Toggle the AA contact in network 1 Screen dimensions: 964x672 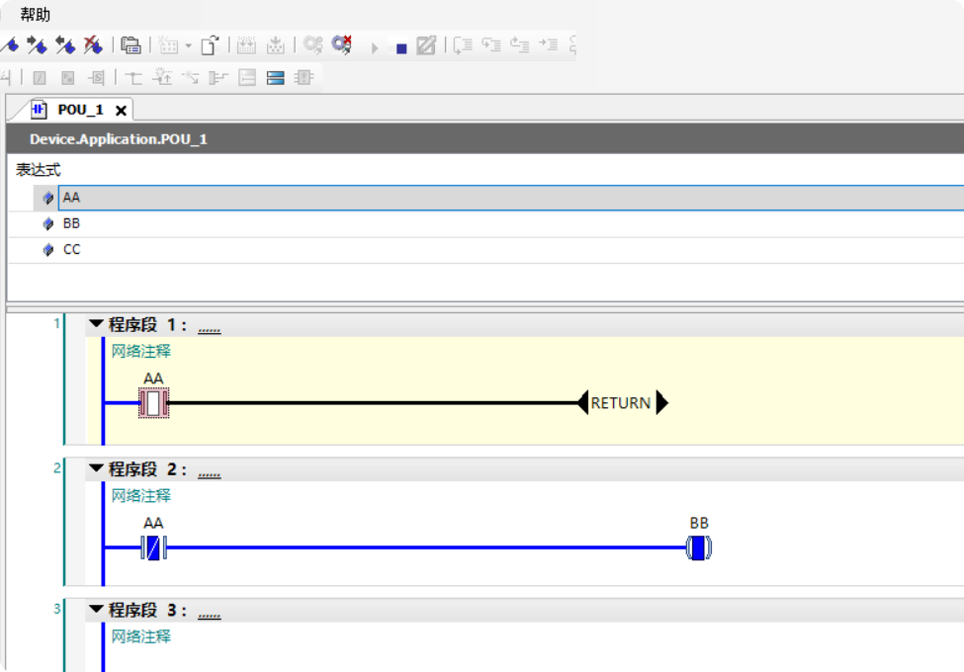tap(153, 403)
